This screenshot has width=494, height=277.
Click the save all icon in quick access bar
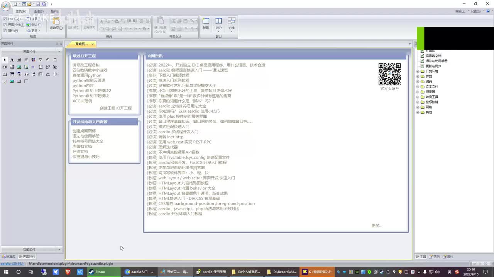tap(44, 4)
